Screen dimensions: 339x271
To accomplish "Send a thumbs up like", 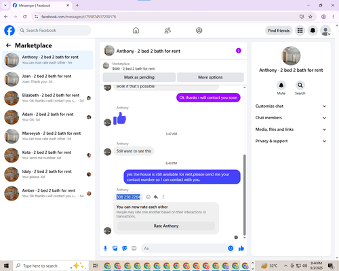I will click(241, 249).
